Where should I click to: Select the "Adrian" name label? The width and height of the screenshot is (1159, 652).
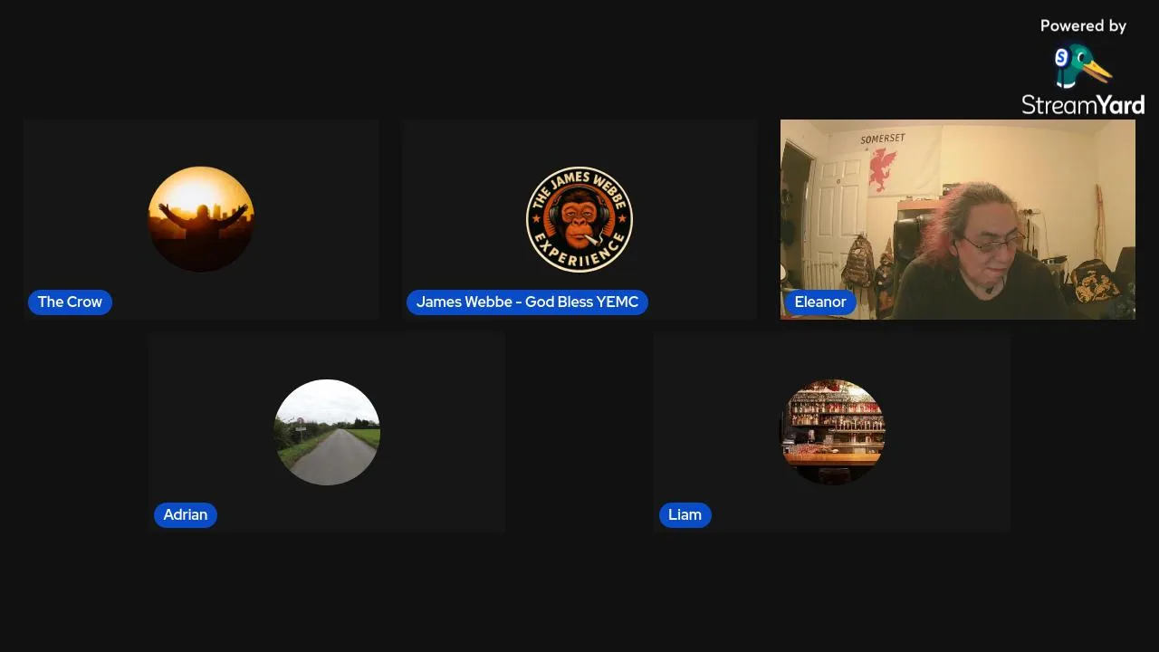[x=186, y=514]
